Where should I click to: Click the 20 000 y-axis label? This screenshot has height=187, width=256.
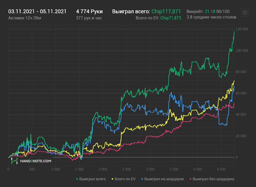click(241, 136)
